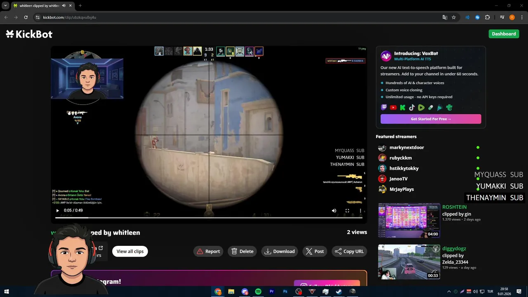Screen dimensions: 528x297
Task: Play the clip video
Action: [57, 210]
